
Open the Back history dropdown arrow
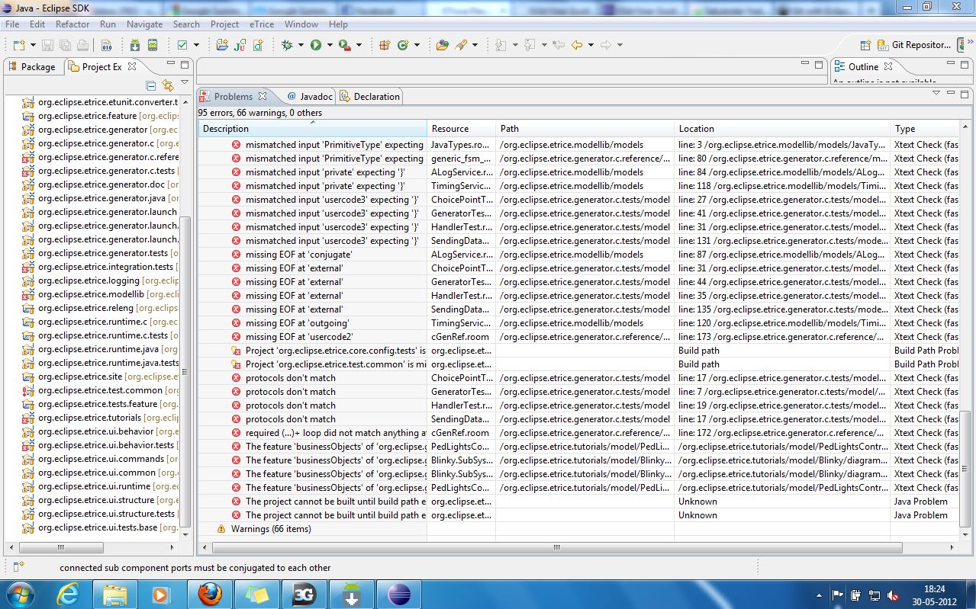click(591, 45)
